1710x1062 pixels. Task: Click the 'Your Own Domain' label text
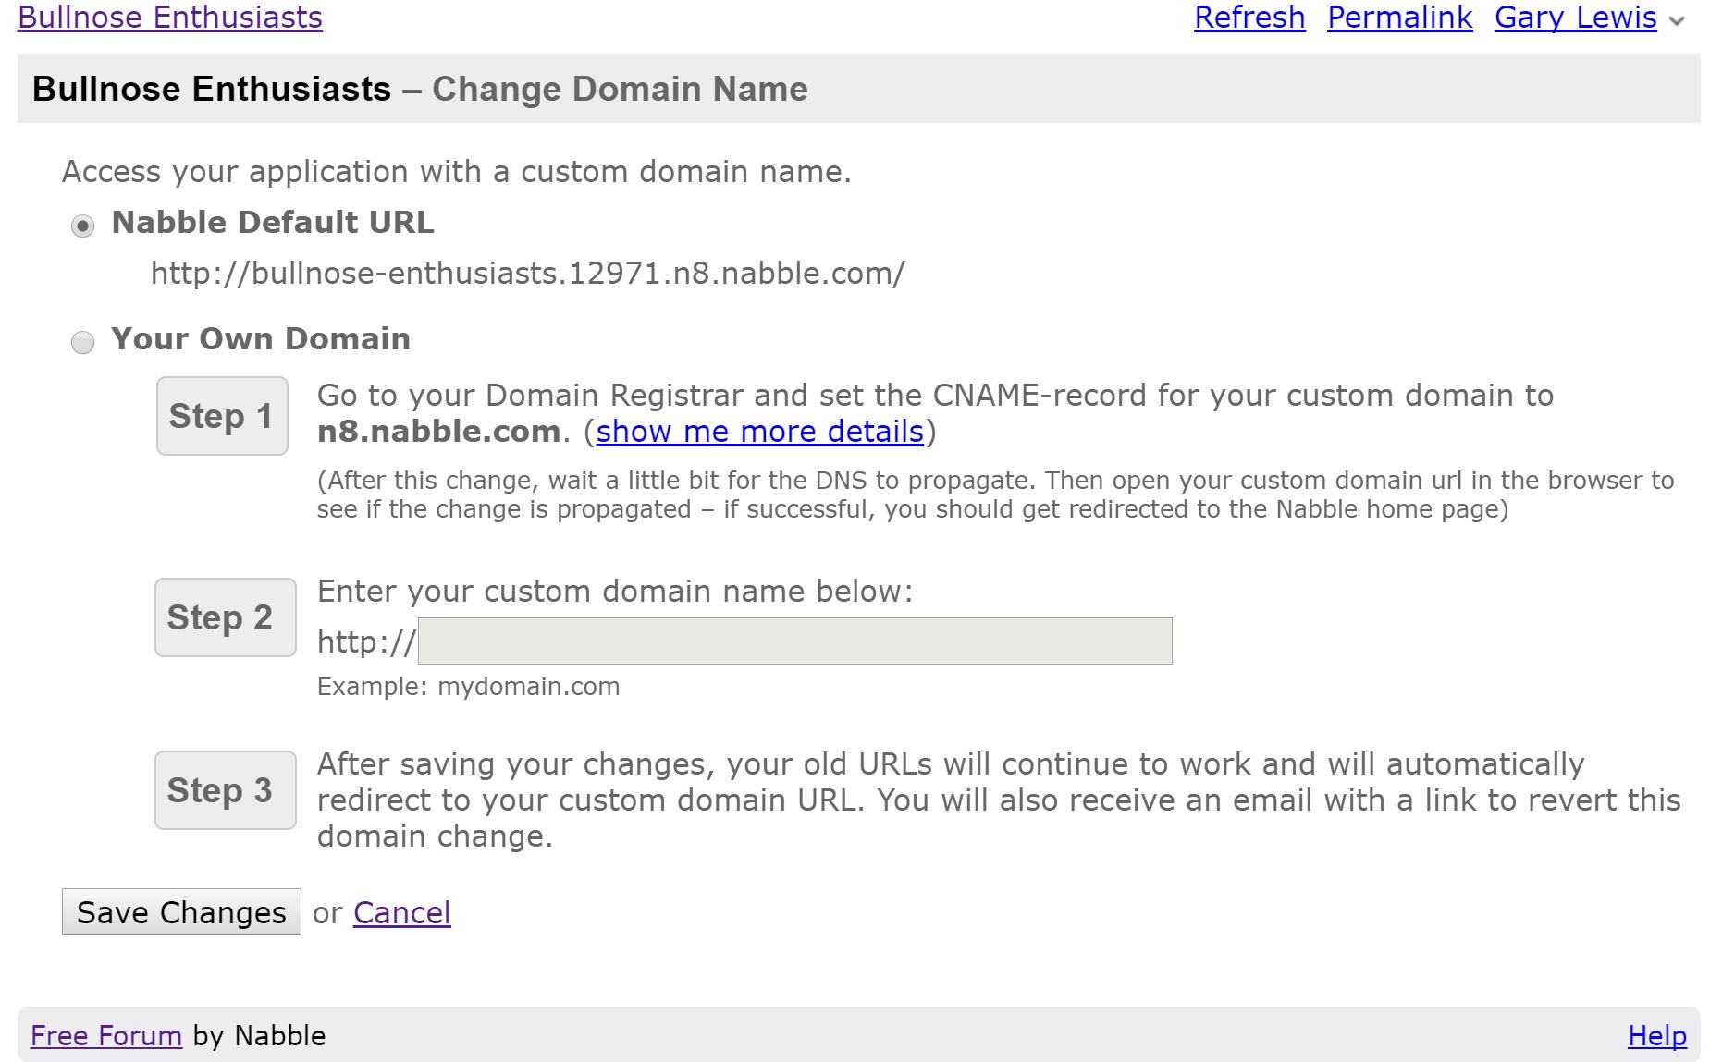click(x=261, y=339)
